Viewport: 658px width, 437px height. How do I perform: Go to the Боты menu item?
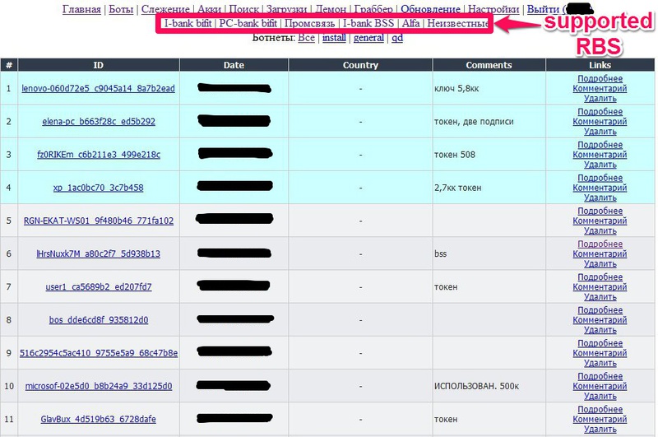122,10
